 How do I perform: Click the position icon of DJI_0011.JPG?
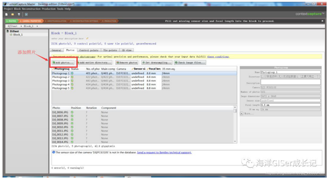pyautogui.click(x=72, y=131)
